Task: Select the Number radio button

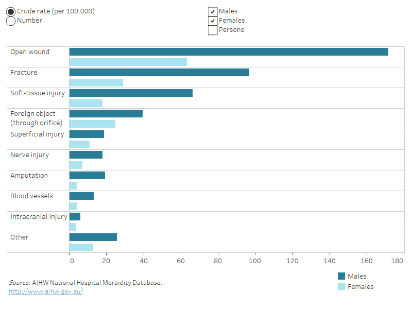Action: coord(11,21)
